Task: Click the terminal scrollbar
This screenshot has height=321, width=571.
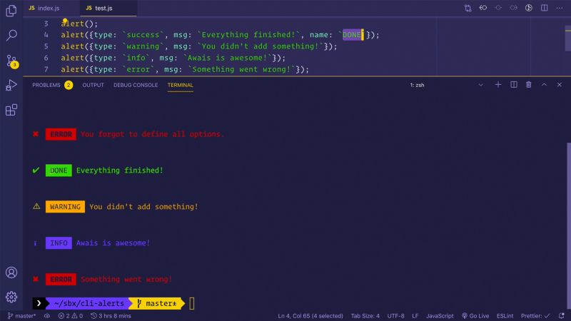Action: 568,225
